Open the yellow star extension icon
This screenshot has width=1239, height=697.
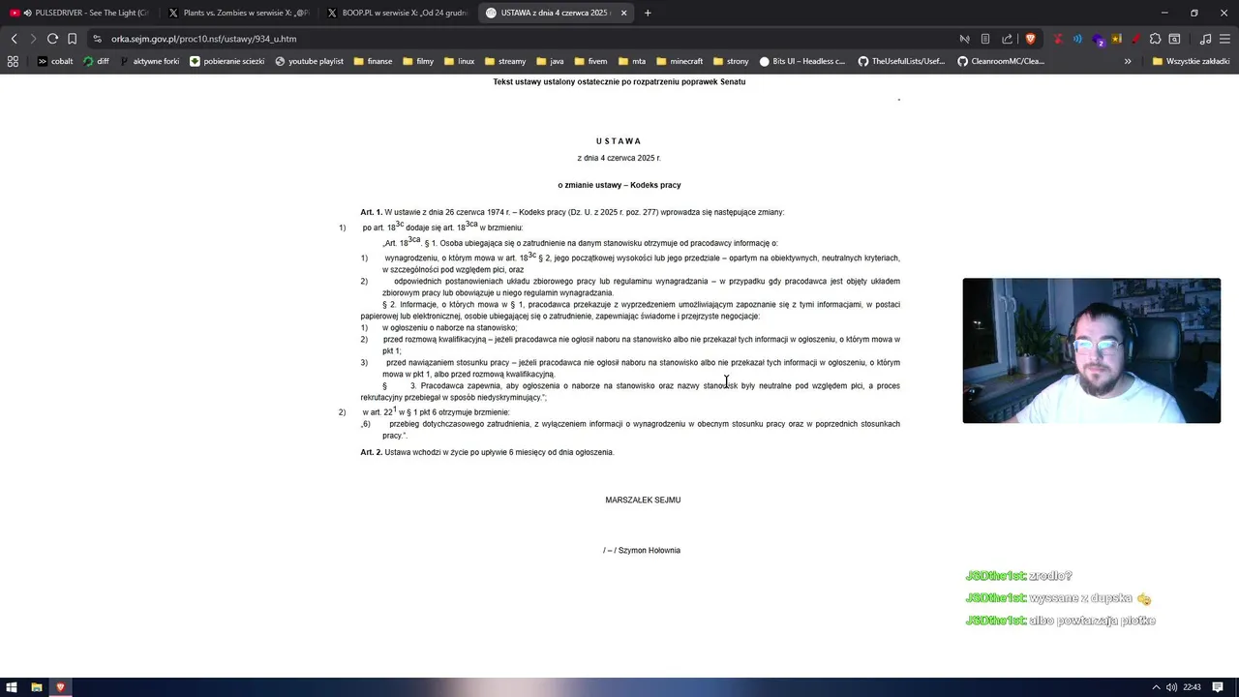1116,39
